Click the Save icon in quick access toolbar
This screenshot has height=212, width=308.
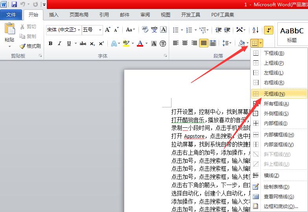click(14, 4)
